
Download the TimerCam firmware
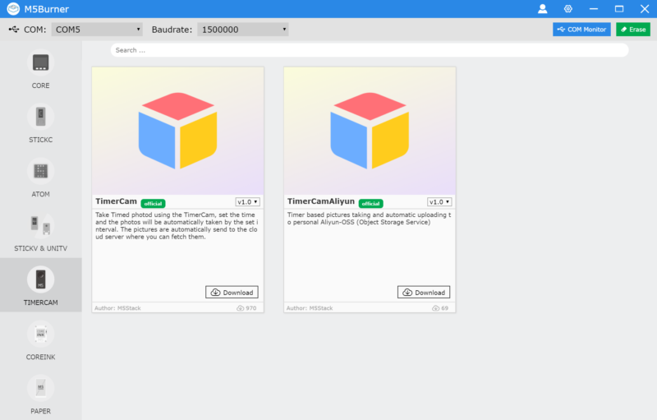[x=232, y=292]
